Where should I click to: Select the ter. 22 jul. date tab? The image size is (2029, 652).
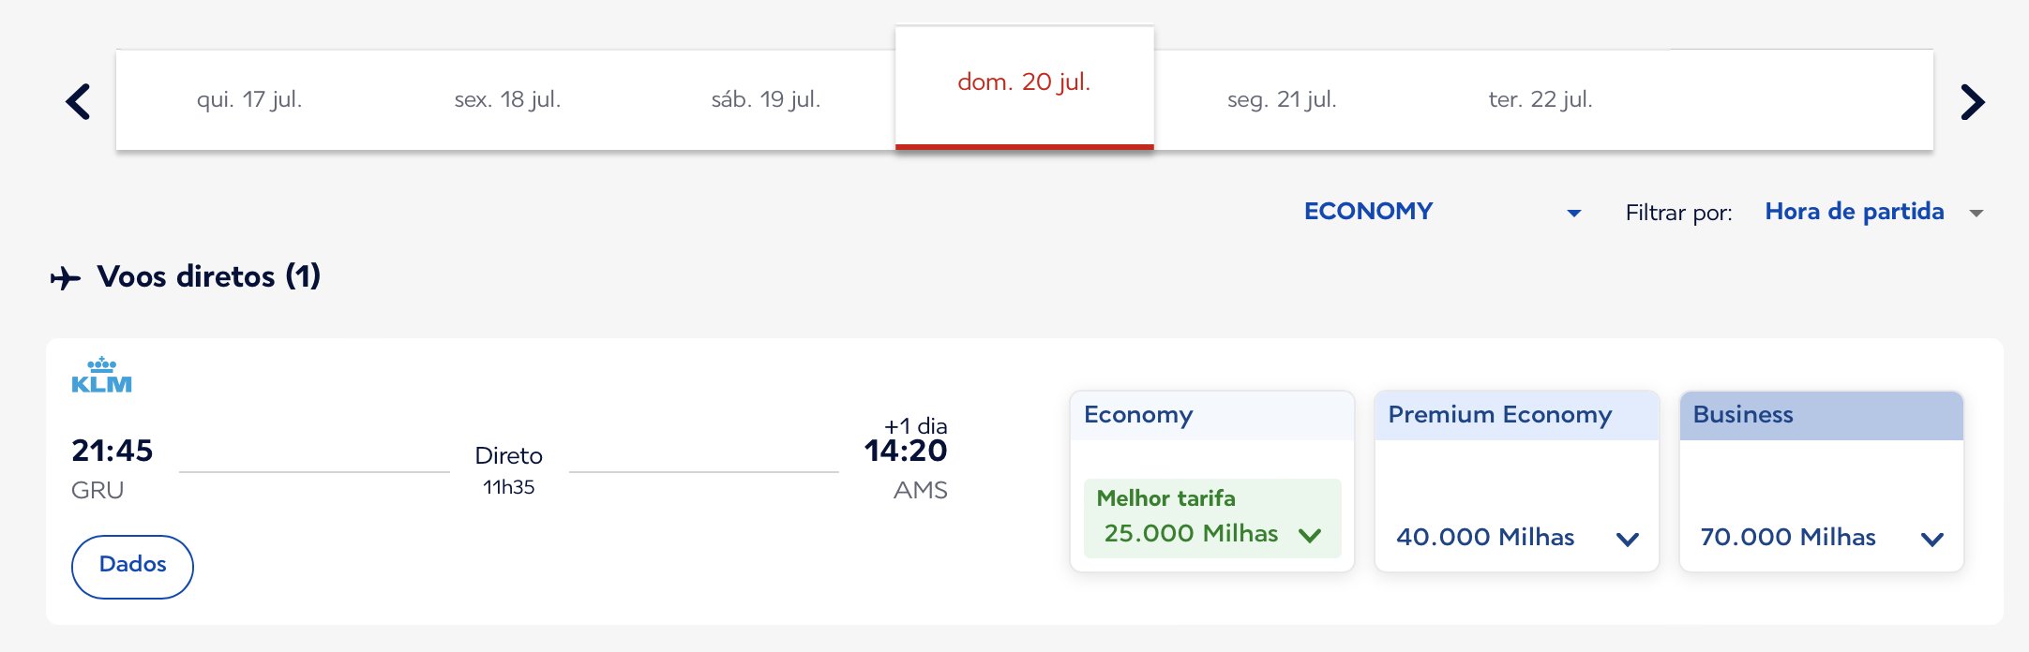(x=1541, y=99)
